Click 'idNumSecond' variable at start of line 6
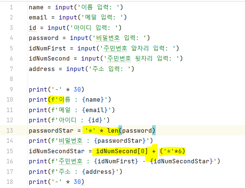 [x=49, y=59]
